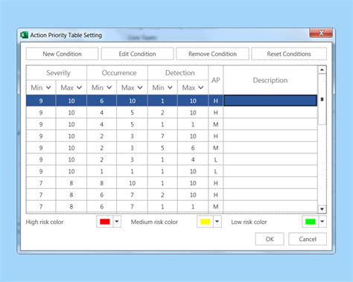
Task: Click the Reset Conditions button
Action: point(289,54)
